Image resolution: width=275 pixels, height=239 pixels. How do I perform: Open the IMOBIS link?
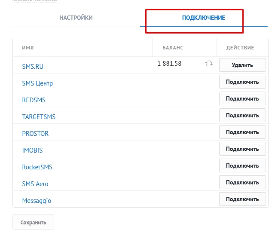[32, 150]
